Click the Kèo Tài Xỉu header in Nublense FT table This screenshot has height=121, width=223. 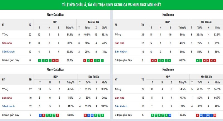coord(206,22)
